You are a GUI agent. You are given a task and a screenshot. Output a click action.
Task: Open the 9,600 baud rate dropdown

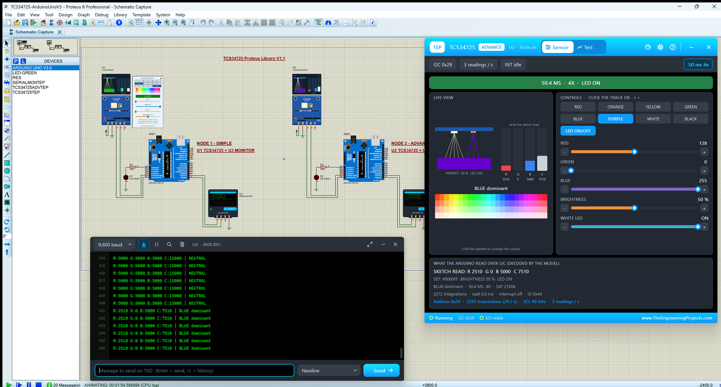[x=115, y=245]
